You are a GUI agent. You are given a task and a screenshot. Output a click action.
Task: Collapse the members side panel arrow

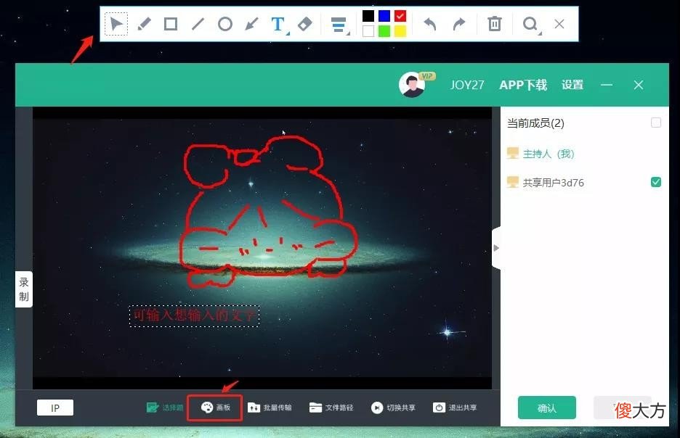point(496,248)
